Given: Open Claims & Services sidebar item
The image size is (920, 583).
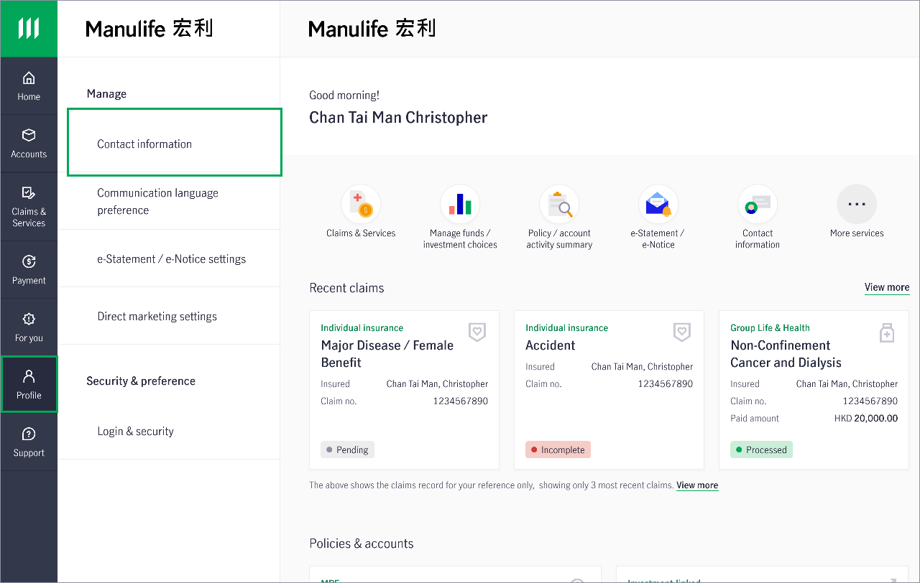Looking at the screenshot, I should click(29, 207).
